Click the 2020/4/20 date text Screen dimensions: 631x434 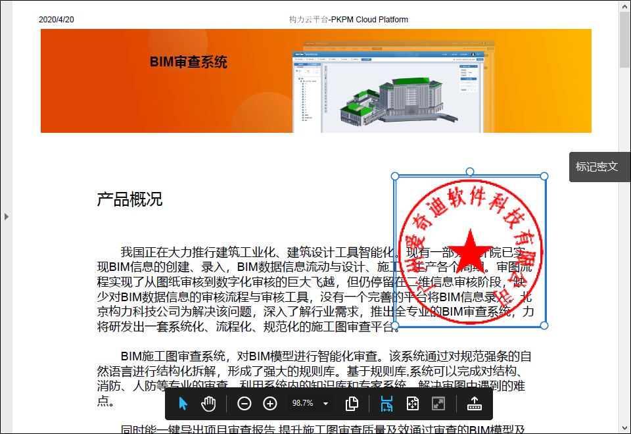(x=57, y=19)
